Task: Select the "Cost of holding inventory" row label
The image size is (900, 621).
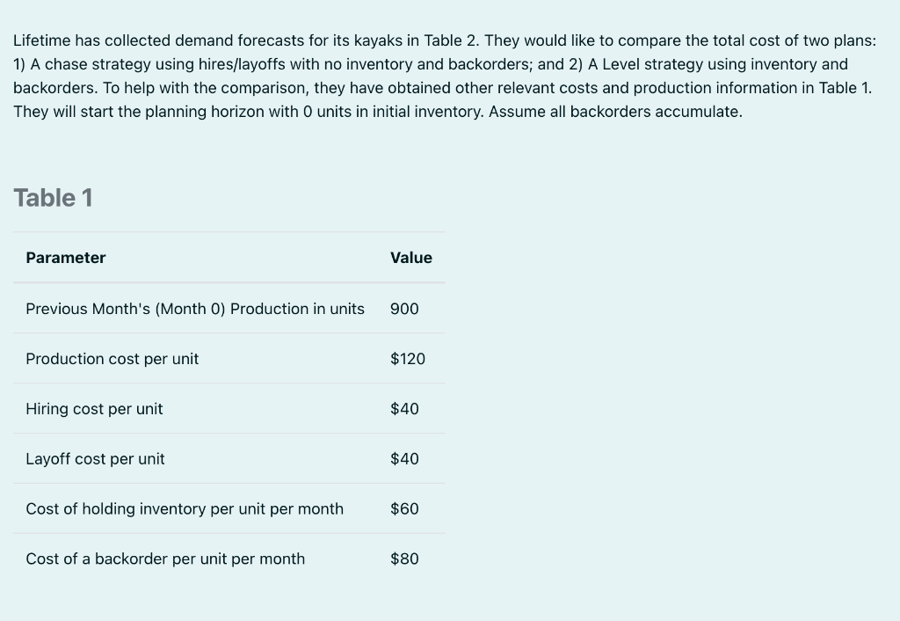Action: [185, 509]
